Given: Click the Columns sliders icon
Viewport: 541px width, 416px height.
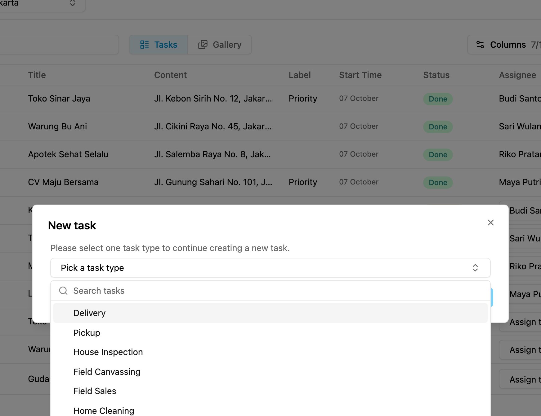Looking at the screenshot, I should pyautogui.click(x=480, y=45).
